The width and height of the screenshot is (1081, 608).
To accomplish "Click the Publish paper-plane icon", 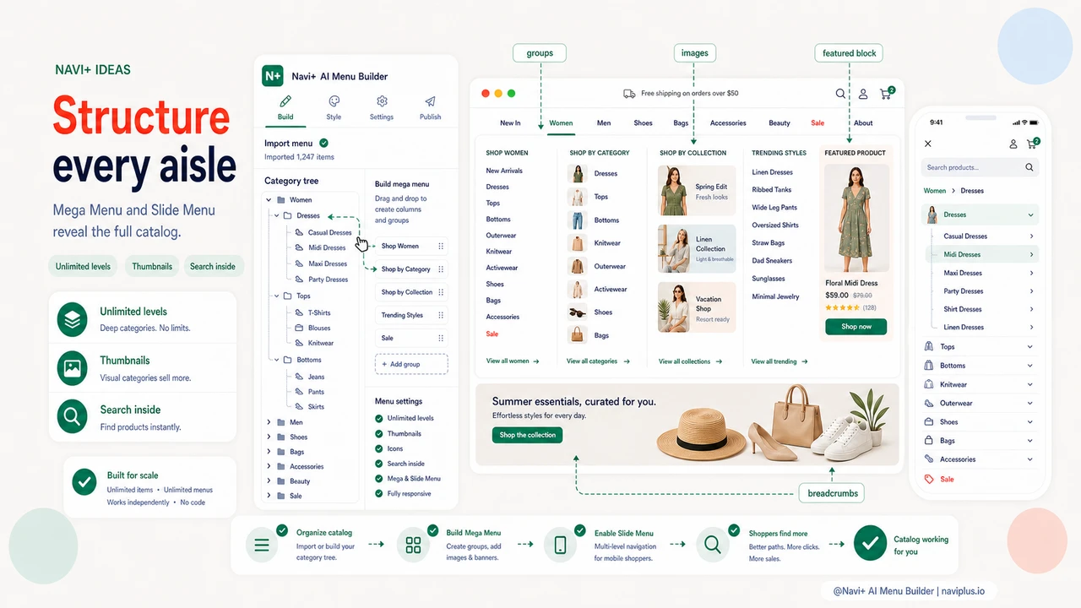I will coord(430,101).
